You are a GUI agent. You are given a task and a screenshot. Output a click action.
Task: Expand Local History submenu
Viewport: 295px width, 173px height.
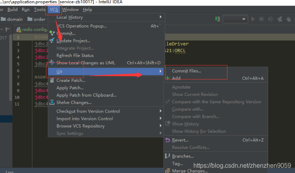click(x=106, y=17)
